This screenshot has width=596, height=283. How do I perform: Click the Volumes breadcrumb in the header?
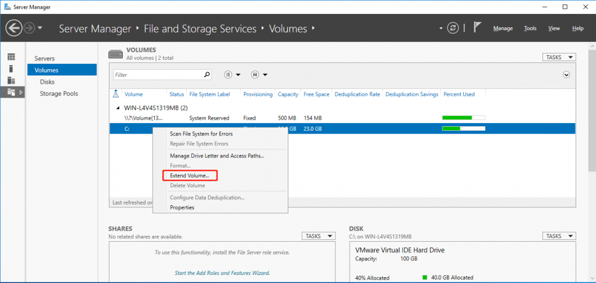(288, 28)
